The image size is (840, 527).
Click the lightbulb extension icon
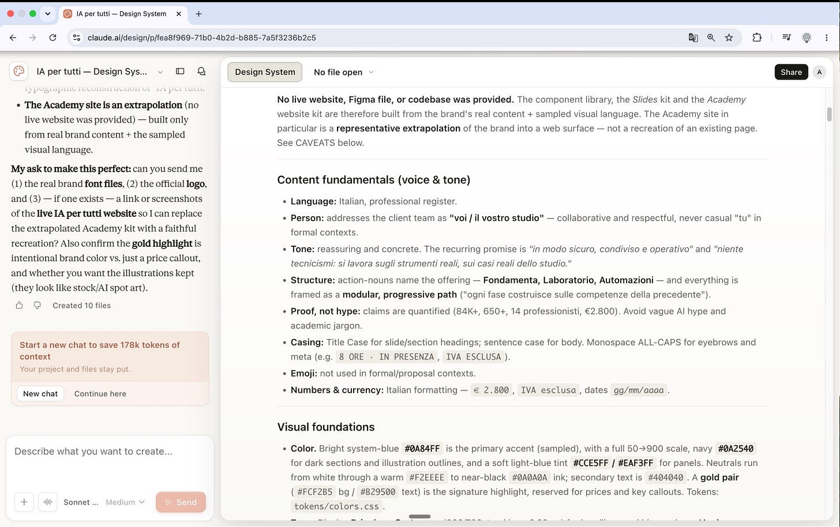(807, 37)
